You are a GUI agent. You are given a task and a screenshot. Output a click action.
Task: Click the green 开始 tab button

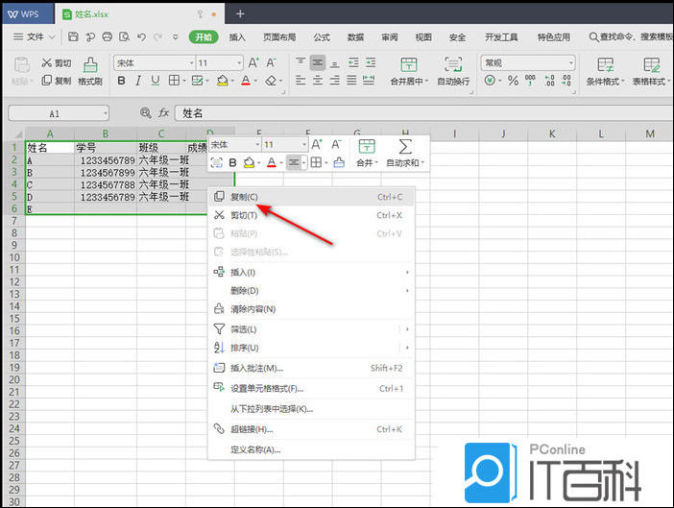pos(203,36)
